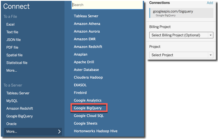
Task: Choose Firebird connector
Action: [x=80, y=93]
